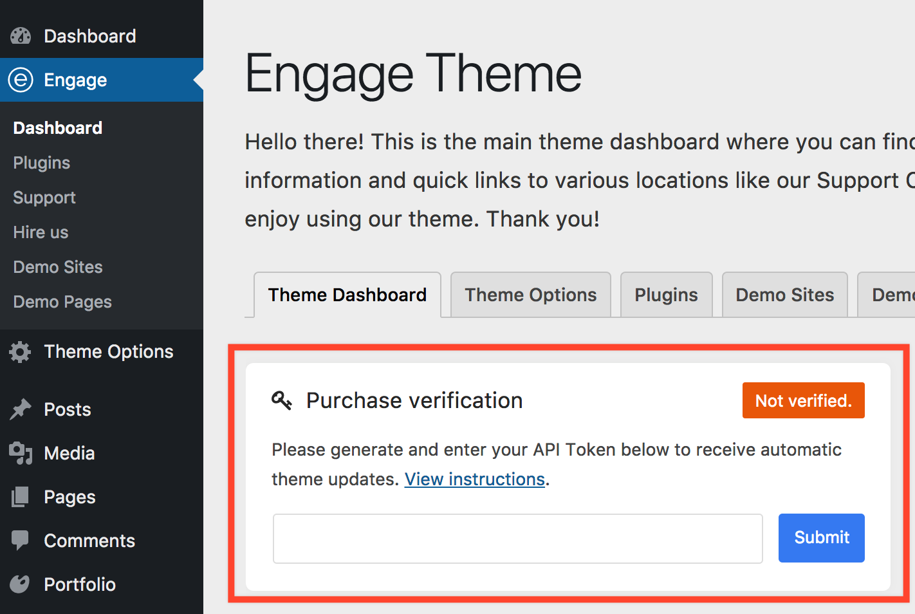This screenshot has height=614, width=915.
Task: Select the Engage menu item
Action: (x=102, y=80)
